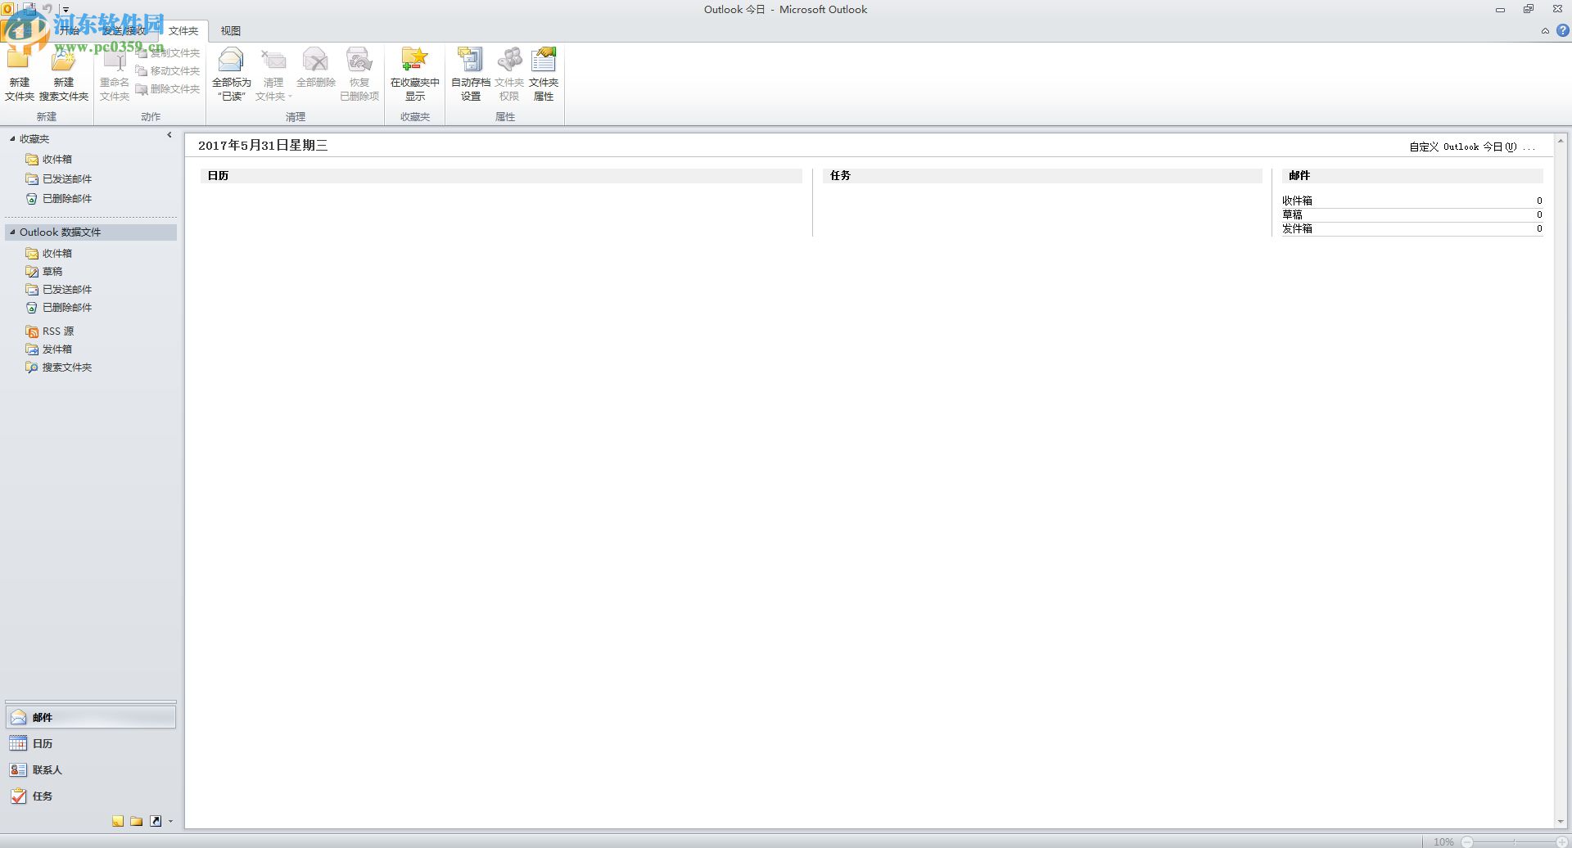The width and height of the screenshot is (1572, 848).
Task: Click the zoom in plus button
Action: click(x=1561, y=841)
